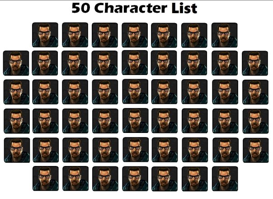Click the "50 Character List" title

point(134,8)
